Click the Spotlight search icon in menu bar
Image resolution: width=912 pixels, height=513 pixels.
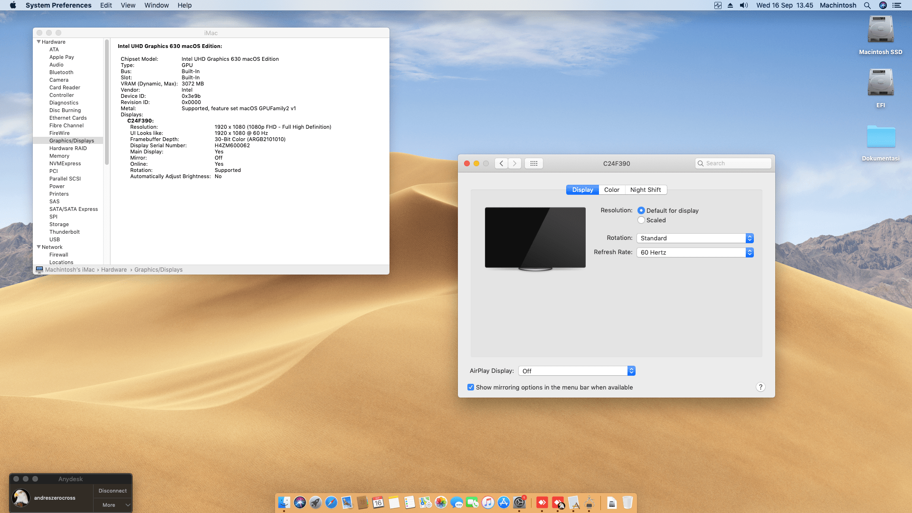(x=867, y=5)
